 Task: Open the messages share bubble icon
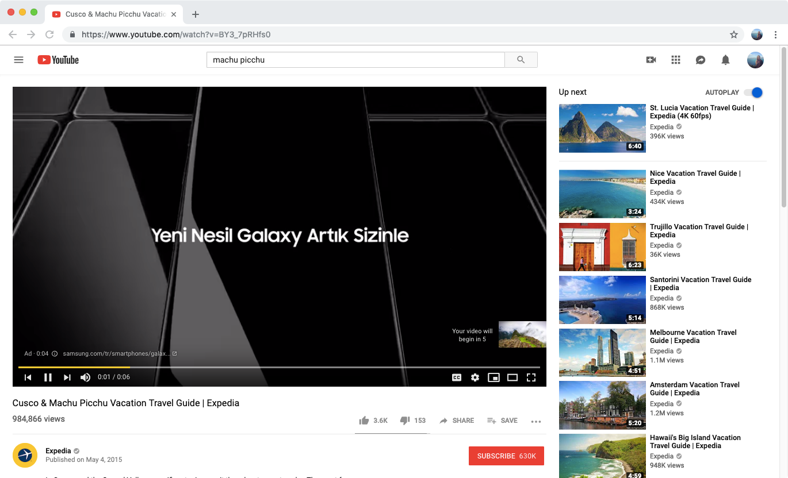701,60
